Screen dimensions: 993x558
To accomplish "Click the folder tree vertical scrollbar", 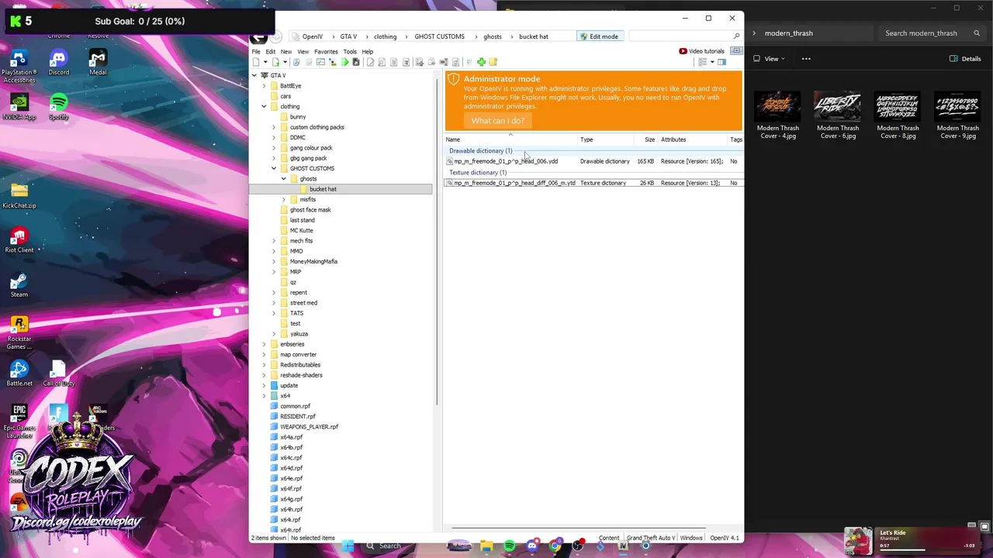I will (x=438, y=240).
